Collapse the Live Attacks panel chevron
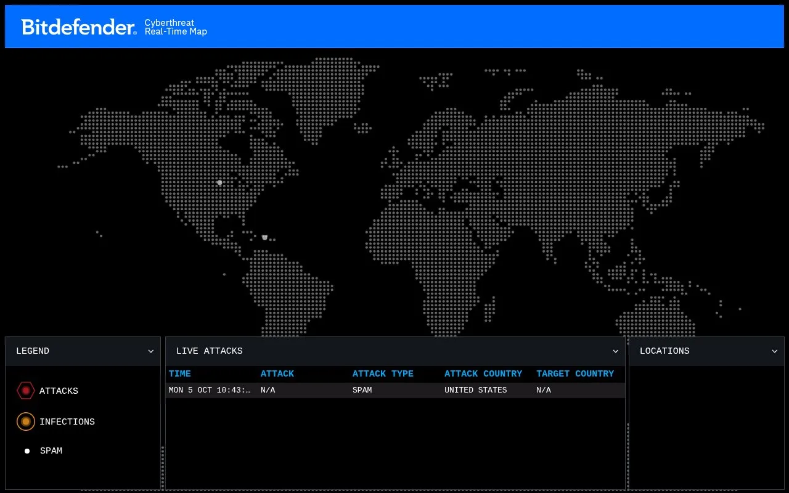Image resolution: width=789 pixels, height=493 pixels. point(615,351)
